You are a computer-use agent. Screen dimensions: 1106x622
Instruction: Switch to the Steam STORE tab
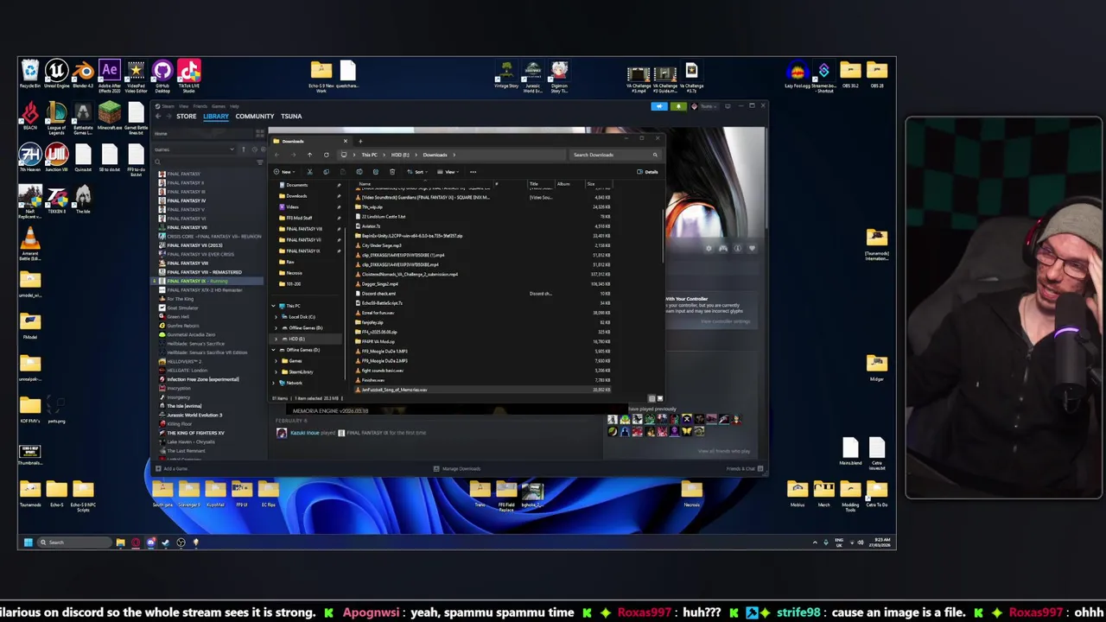pos(186,116)
